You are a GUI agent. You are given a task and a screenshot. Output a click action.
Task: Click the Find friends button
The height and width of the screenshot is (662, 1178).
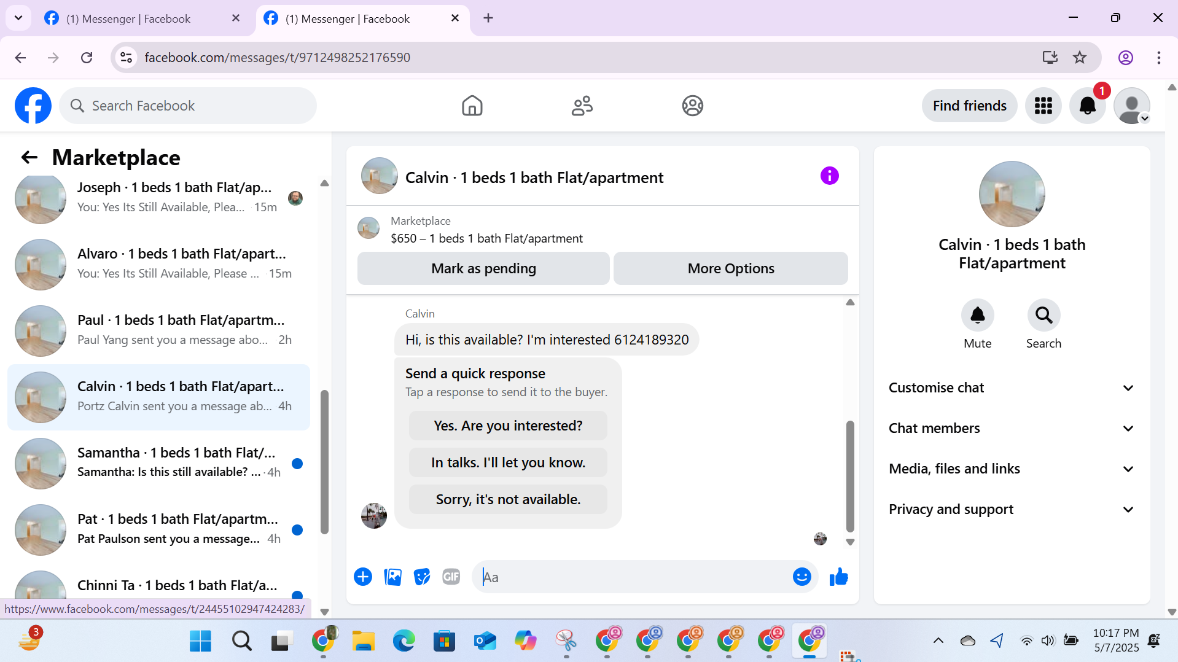coord(969,106)
